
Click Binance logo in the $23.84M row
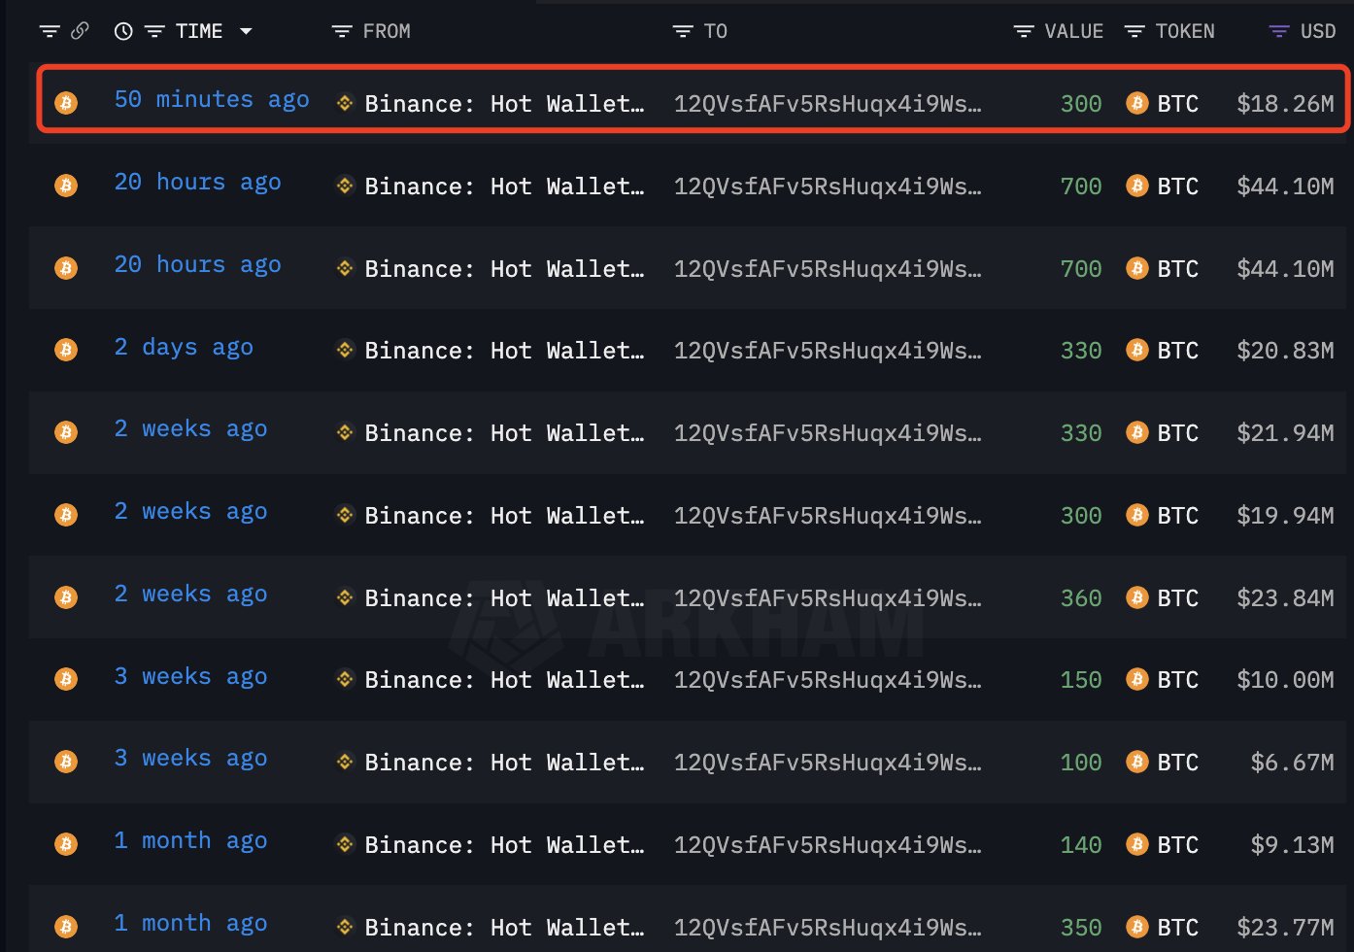pos(345,597)
